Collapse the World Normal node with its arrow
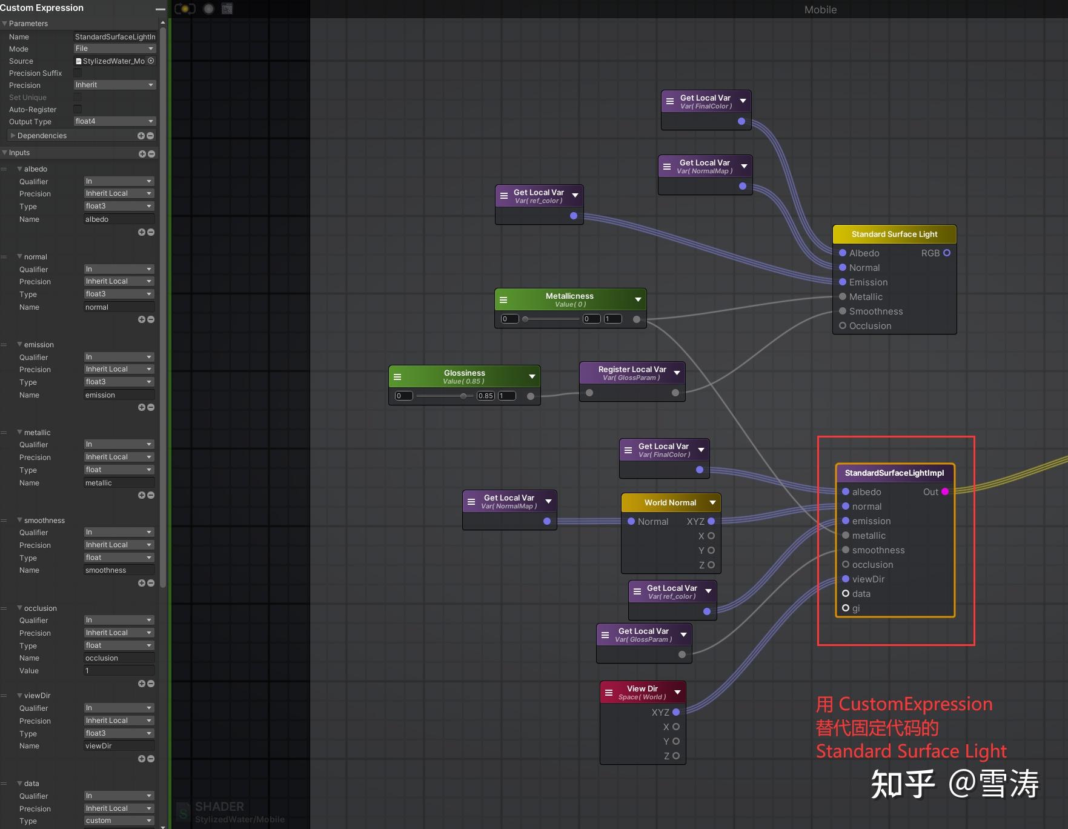 point(714,502)
